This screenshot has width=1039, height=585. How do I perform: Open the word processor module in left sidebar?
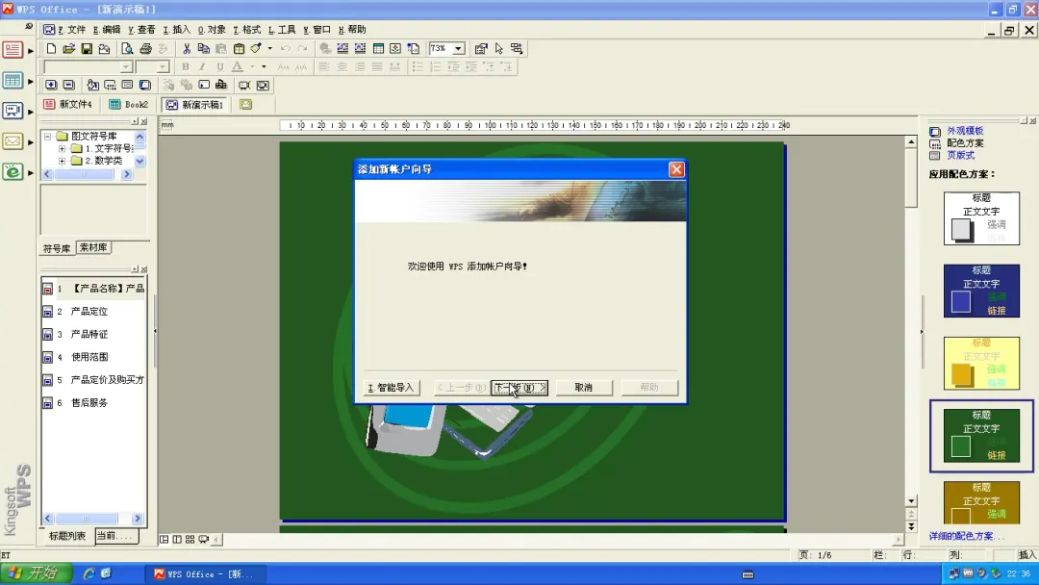[13, 50]
